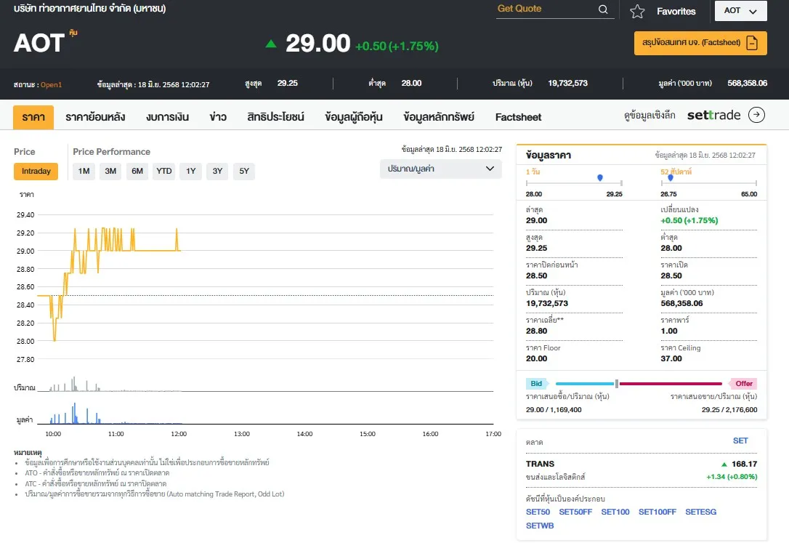Click the 1-day price range marker
Viewport: 789px width, 543px height.
[599, 177]
